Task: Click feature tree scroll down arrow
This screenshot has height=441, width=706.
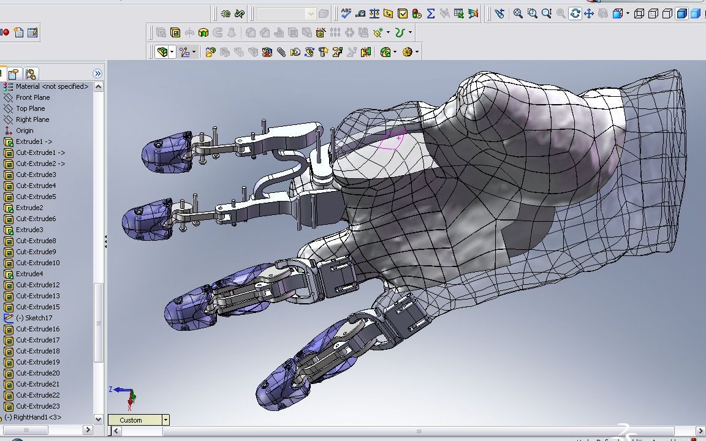Action: pos(99,419)
